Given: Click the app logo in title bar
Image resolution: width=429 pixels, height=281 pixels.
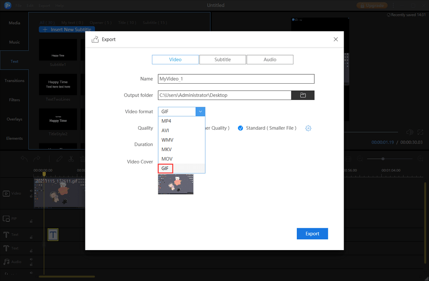Looking at the screenshot, I should point(8,5).
